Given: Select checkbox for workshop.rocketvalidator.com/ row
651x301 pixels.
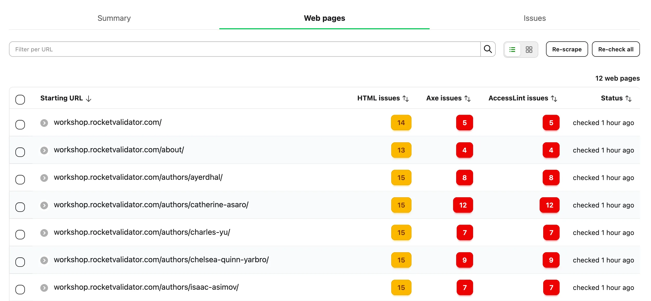Looking at the screenshot, I should [20, 125].
